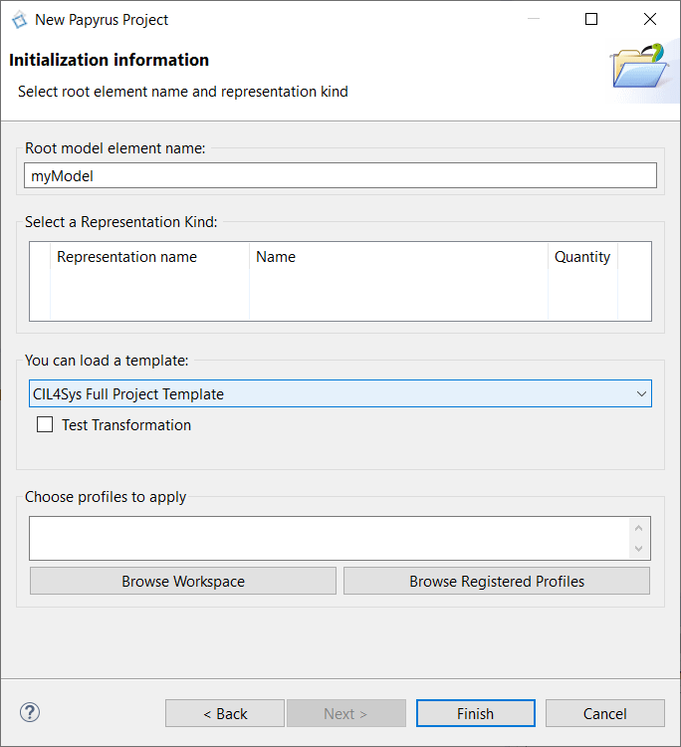Click the profiles list scroll down arrow
This screenshot has height=747, width=681.
[x=638, y=549]
